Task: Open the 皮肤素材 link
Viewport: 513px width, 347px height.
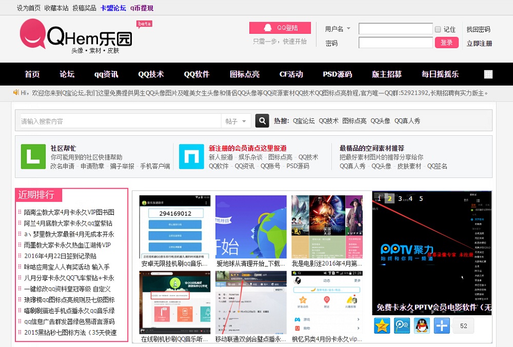Action: [x=409, y=166]
